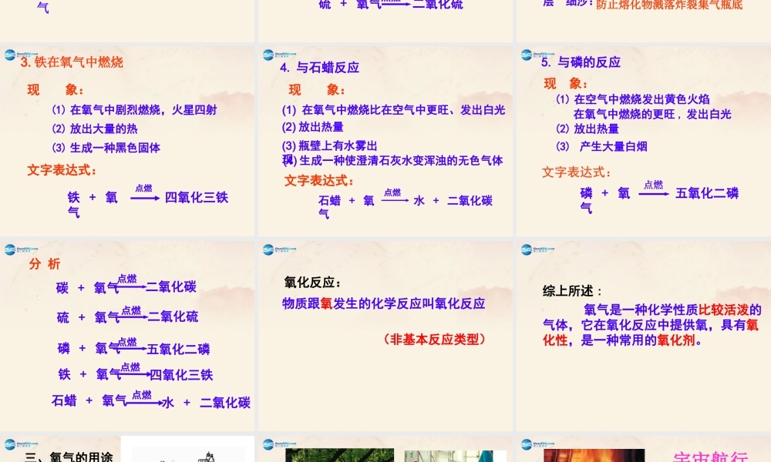Click the 分析 heading text

44,264
